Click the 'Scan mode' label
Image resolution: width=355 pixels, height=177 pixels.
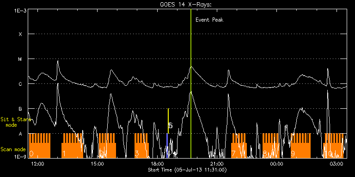click(13, 149)
